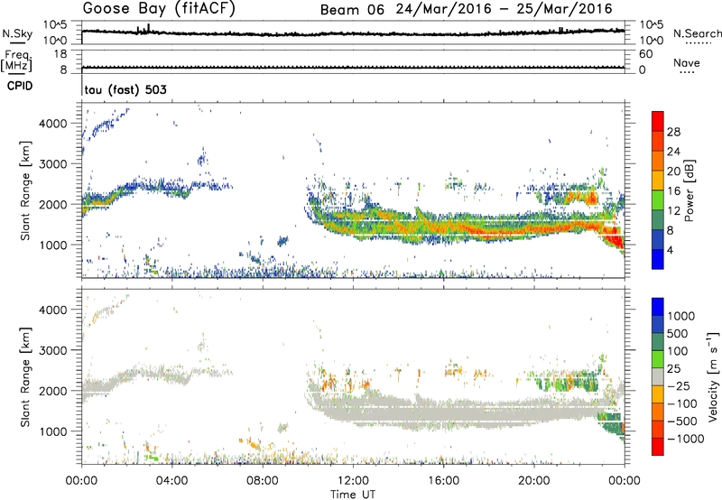Click the gray segment of Velocity colorbar
Image resolution: width=722 pixels, height=500 pixels.
[658, 376]
